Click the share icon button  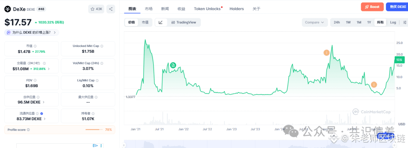(x=111, y=9)
